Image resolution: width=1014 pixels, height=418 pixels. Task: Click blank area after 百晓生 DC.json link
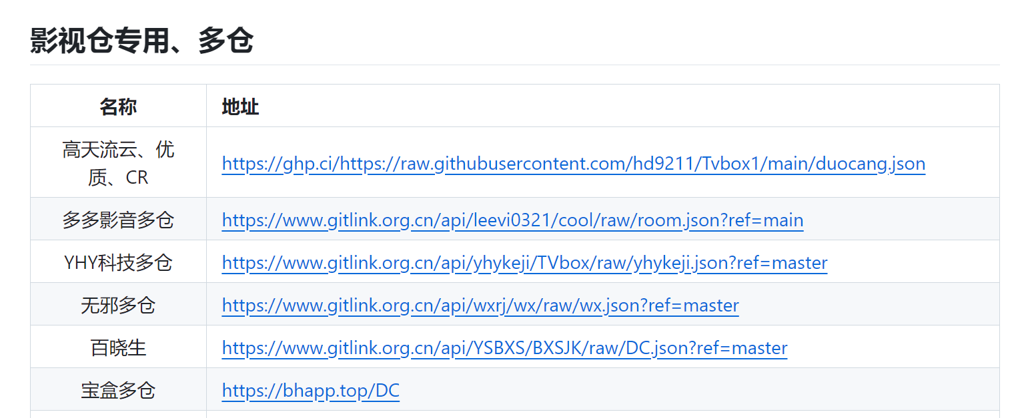coord(893,347)
